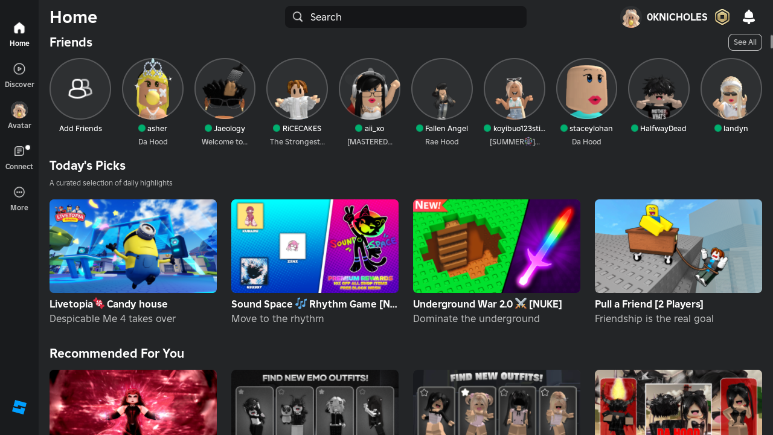Click aii_xo's [MASTERED... status

coord(370,142)
